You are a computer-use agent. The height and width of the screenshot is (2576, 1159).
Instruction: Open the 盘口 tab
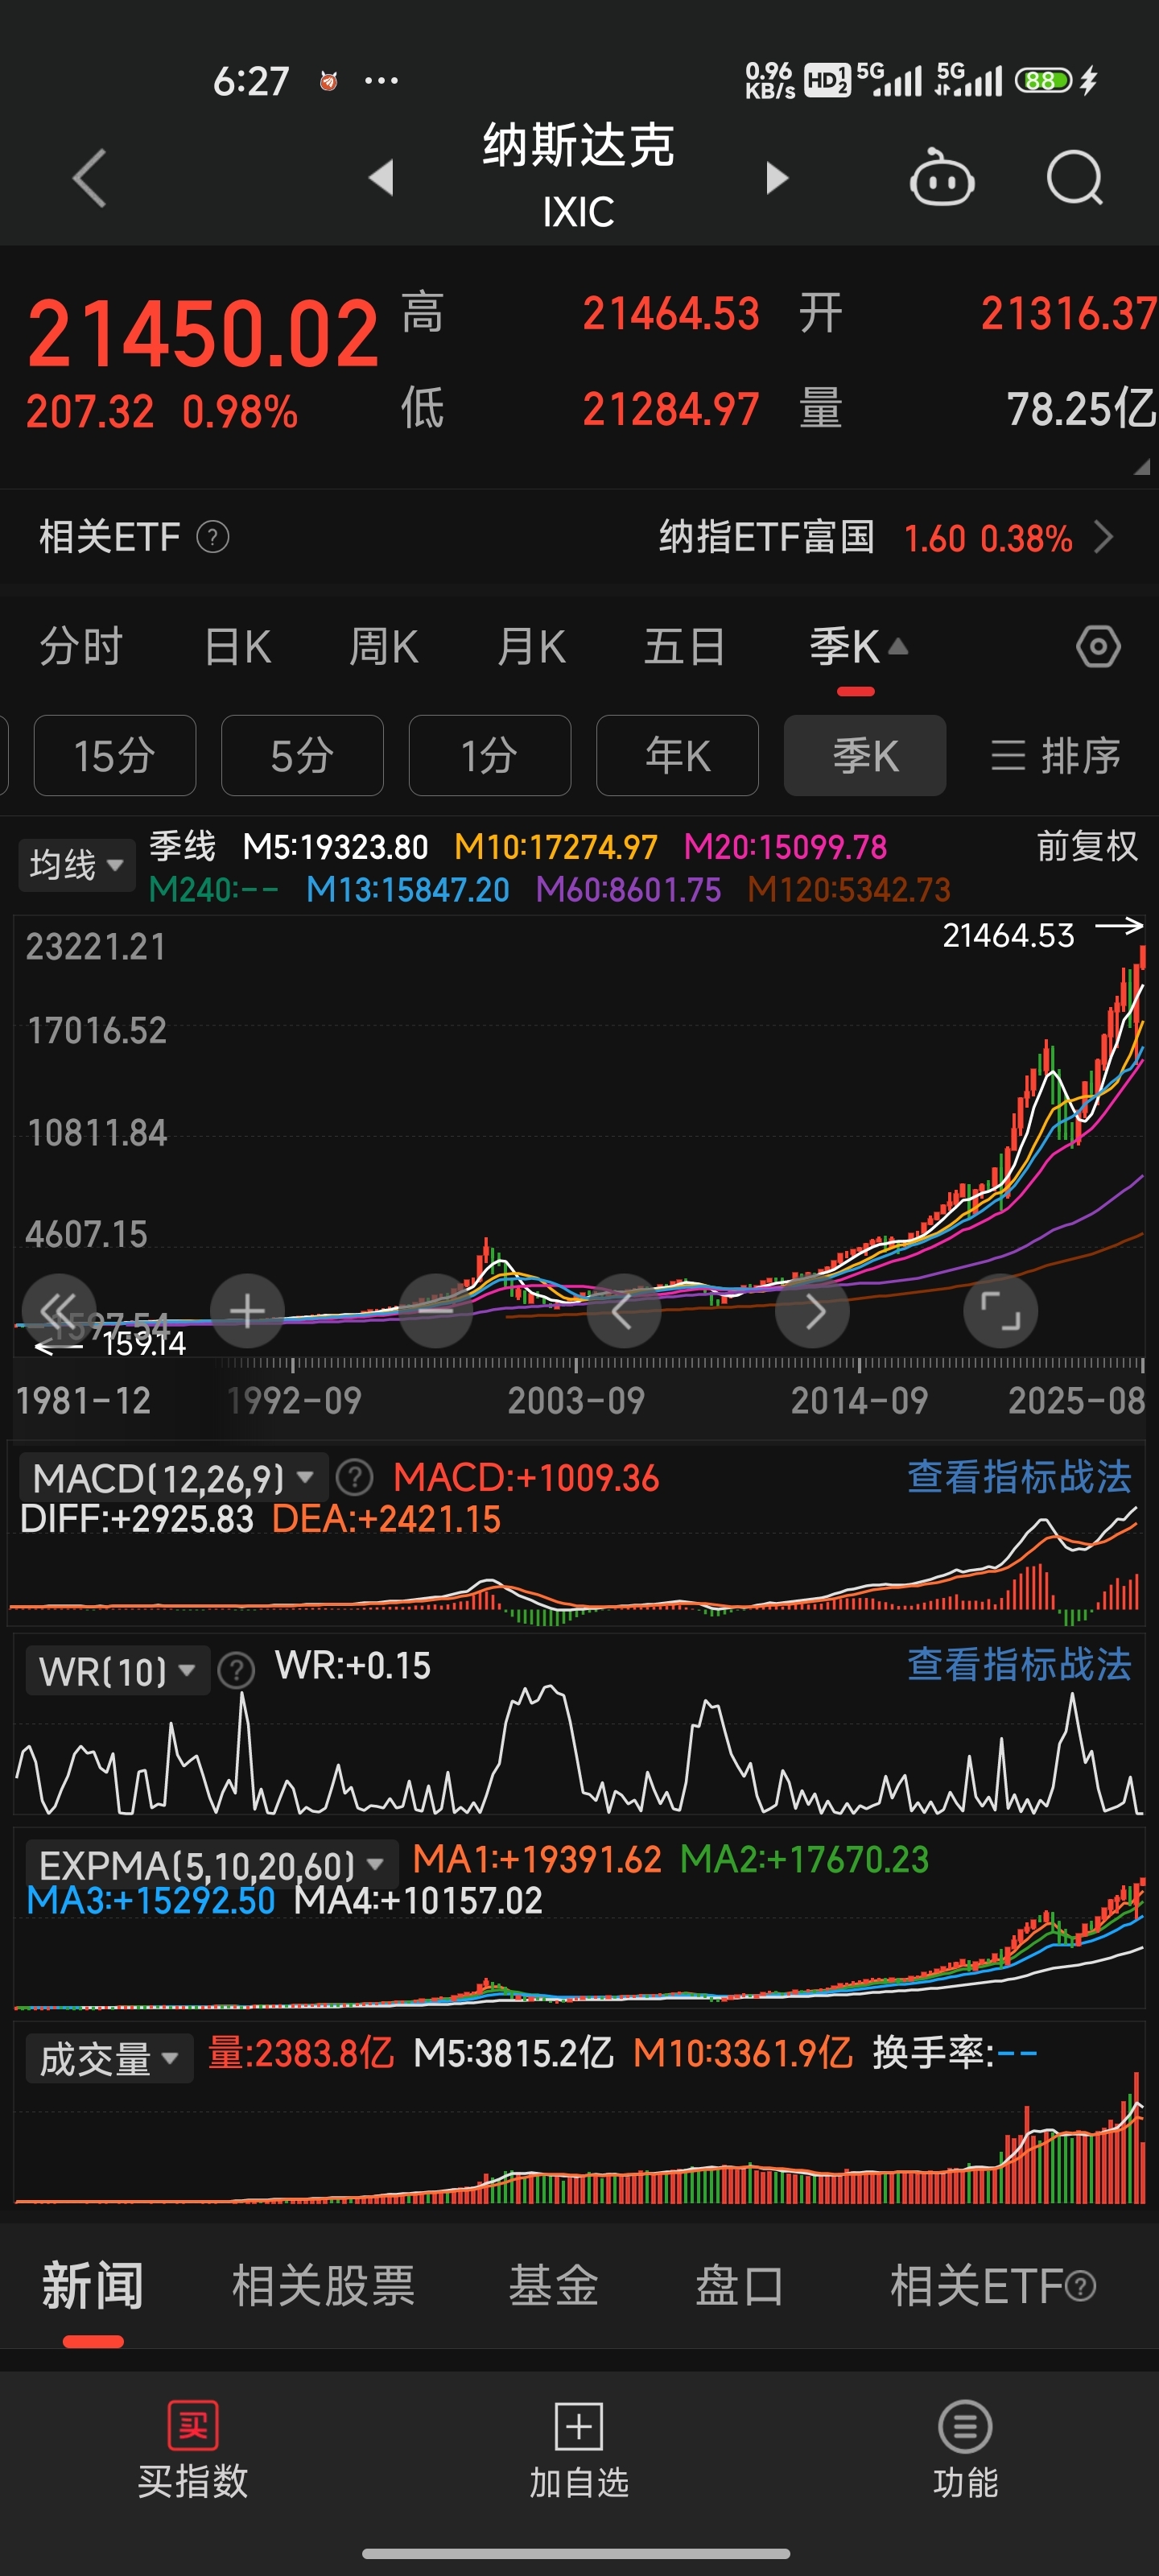click(x=739, y=2286)
